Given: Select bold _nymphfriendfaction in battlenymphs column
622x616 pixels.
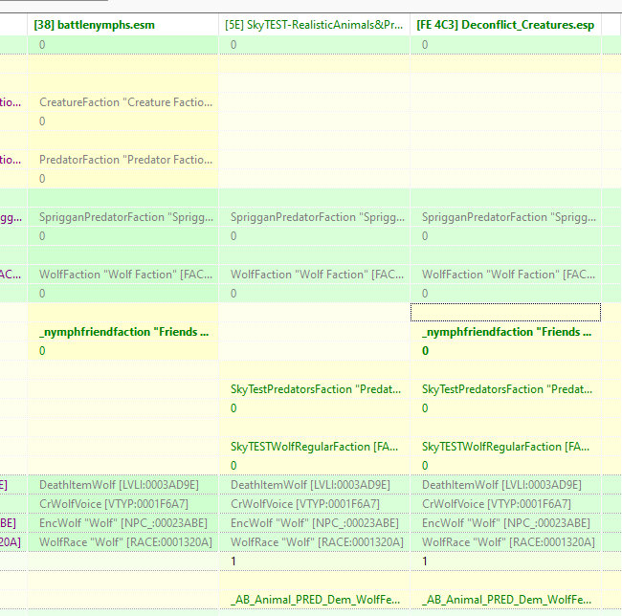Looking at the screenshot, I should click(x=123, y=332).
